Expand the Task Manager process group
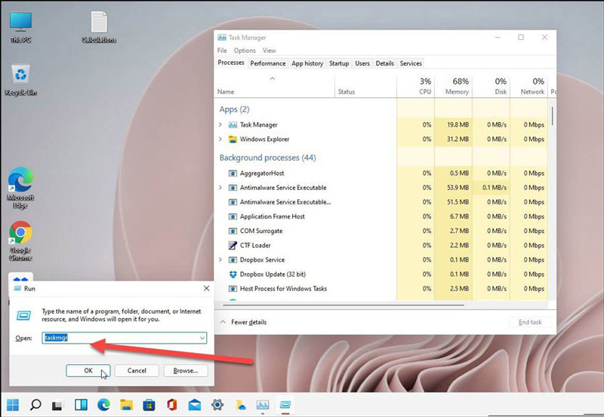Screen dimensions: 604x417 (220, 125)
